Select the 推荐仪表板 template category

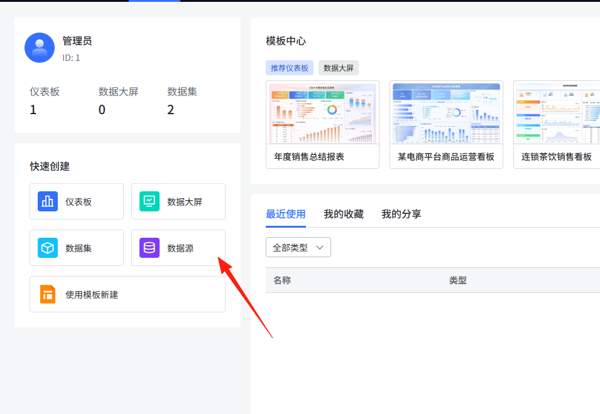(x=289, y=68)
